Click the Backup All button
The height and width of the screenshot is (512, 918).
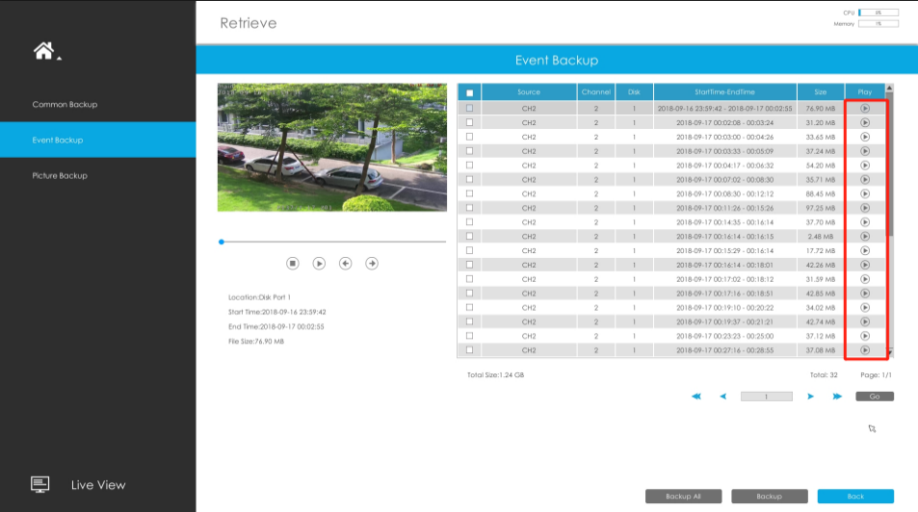[683, 497]
